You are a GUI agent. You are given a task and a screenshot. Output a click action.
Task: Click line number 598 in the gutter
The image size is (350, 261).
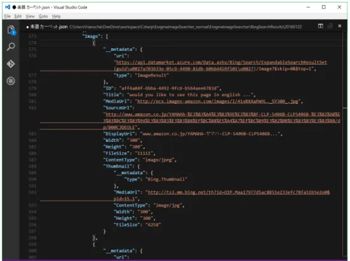[x=32, y=238]
